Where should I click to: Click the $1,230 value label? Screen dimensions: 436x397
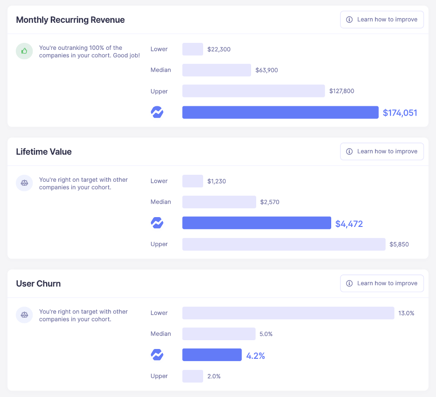click(217, 181)
